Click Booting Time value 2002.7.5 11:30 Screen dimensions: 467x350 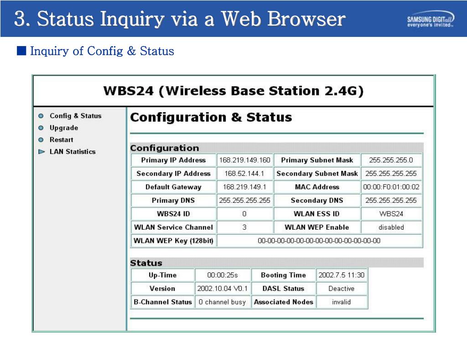[x=342, y=275]
